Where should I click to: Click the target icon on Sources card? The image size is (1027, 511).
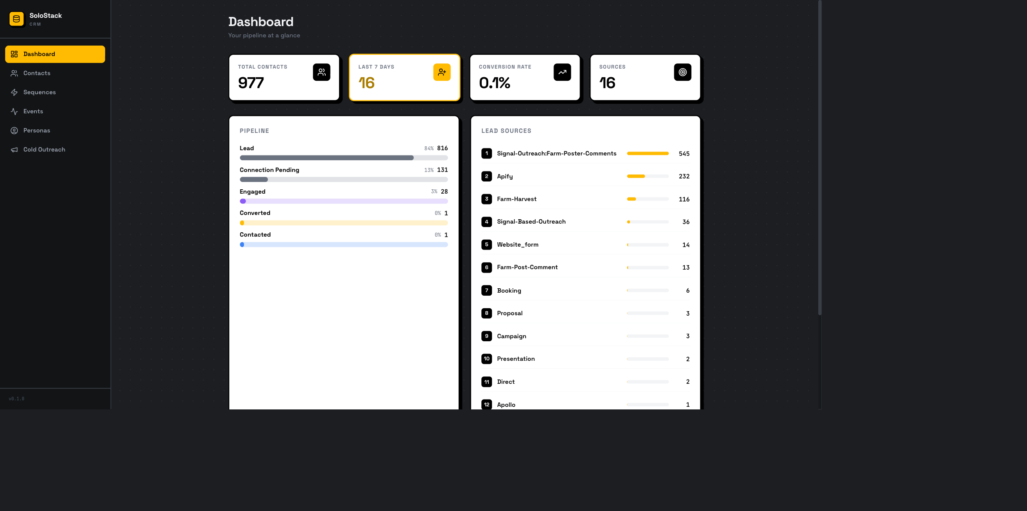pyautogui.click(x=682, y=72)
